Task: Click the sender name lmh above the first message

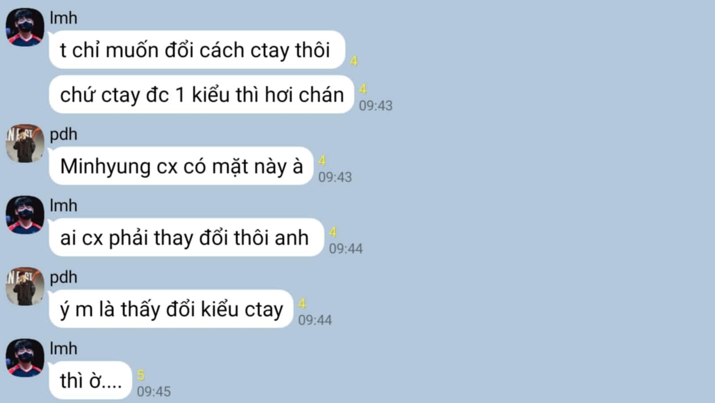Action: click(63, 18)
